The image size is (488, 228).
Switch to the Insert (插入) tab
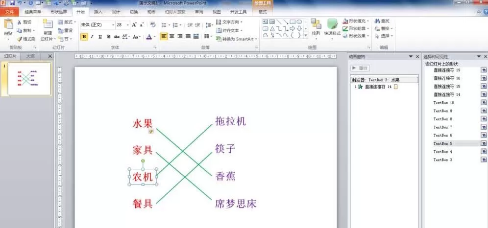point(98,12)
